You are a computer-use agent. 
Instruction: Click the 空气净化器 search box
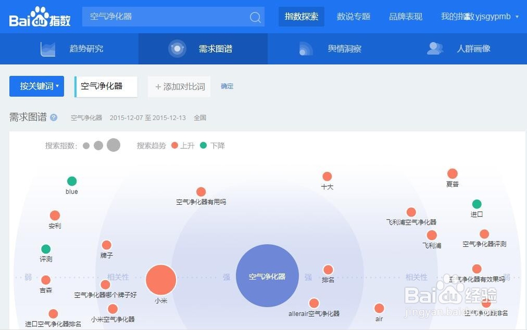pyautogui.click(x=173, y=16)
